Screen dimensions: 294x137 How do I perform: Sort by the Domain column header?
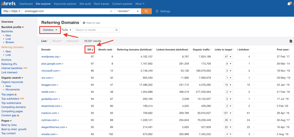coord(46,50)
